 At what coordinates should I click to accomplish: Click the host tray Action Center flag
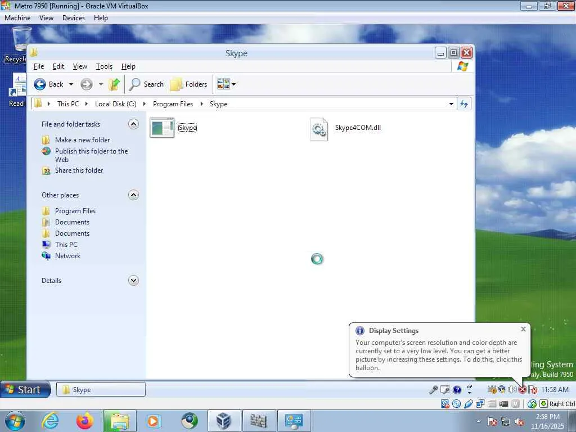tap(492, 422)
